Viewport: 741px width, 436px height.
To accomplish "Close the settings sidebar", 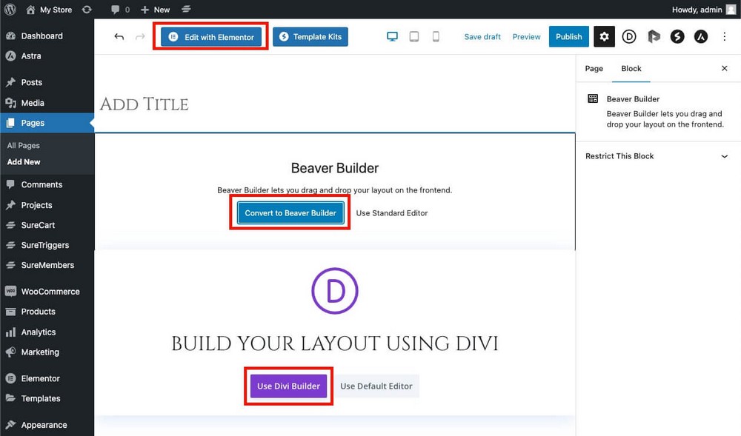I will 725,68.
